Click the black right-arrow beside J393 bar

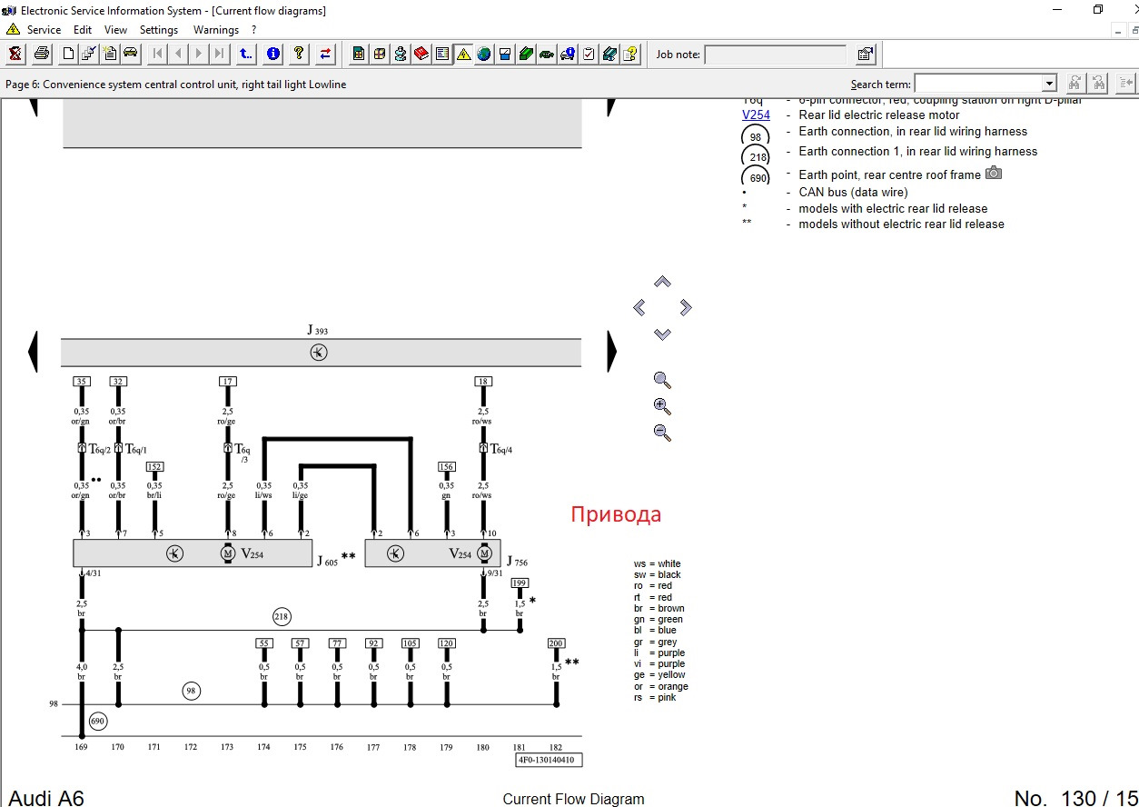coord(612,351)
